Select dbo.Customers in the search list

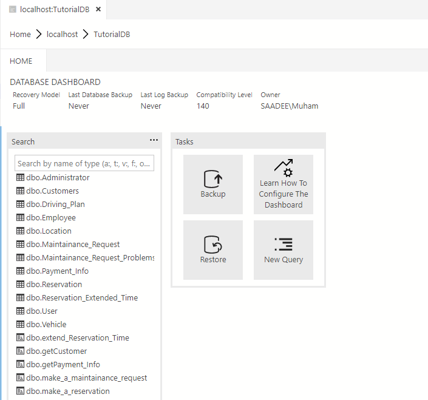tap(52, 191)
